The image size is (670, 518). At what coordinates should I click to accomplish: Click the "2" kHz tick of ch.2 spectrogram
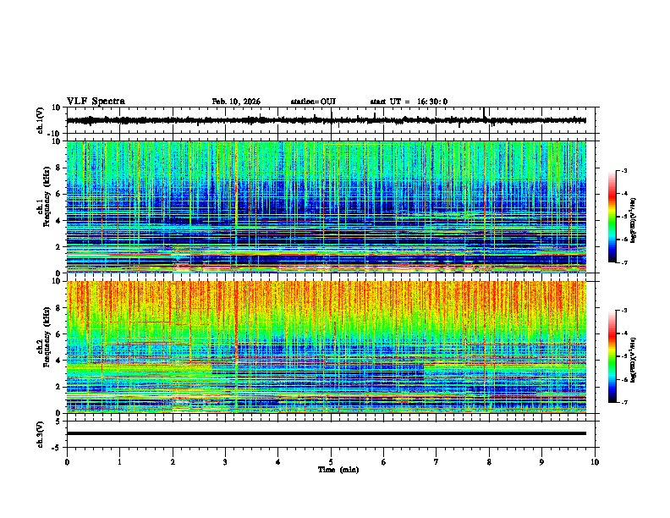tap(60, 387)
